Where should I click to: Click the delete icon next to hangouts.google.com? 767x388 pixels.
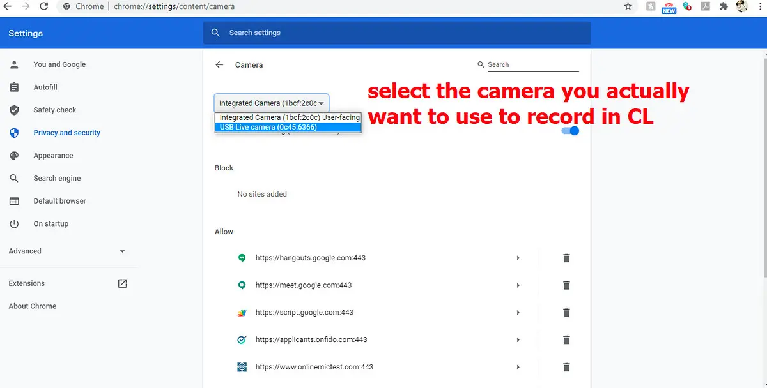pyautogui.click(x=566, y=258)
